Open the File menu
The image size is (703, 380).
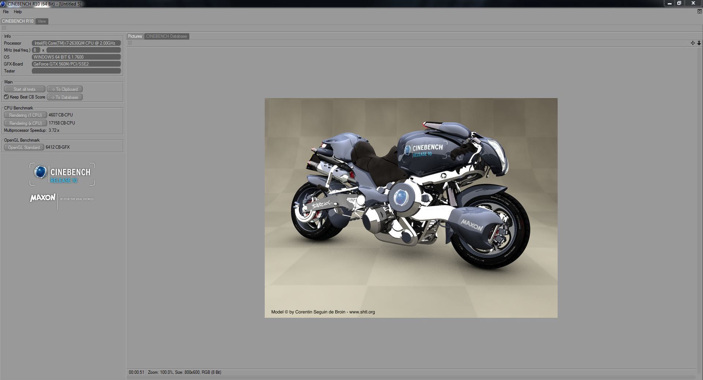(x=6, y=12)
